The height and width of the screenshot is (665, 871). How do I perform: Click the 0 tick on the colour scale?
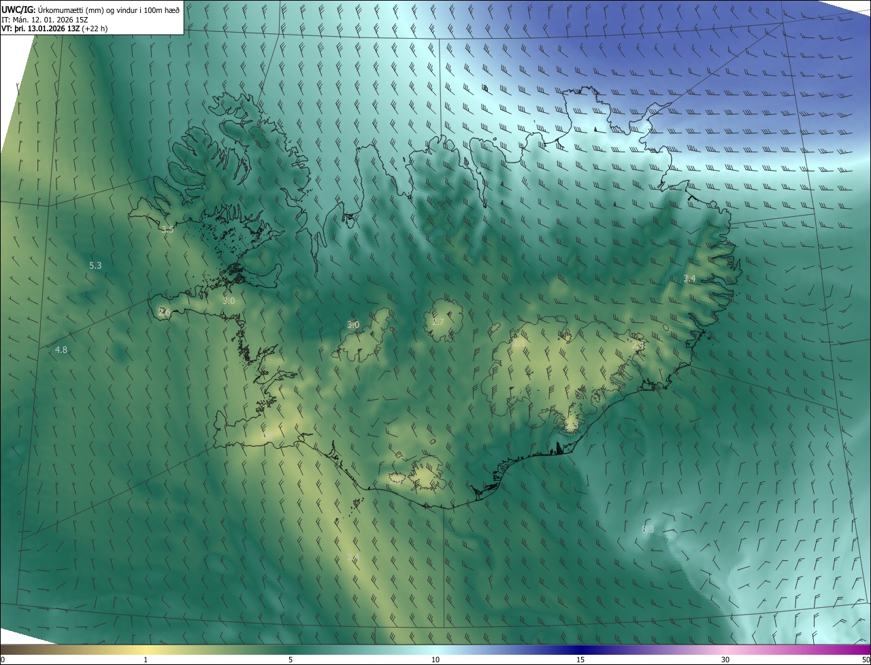[3, 660]
